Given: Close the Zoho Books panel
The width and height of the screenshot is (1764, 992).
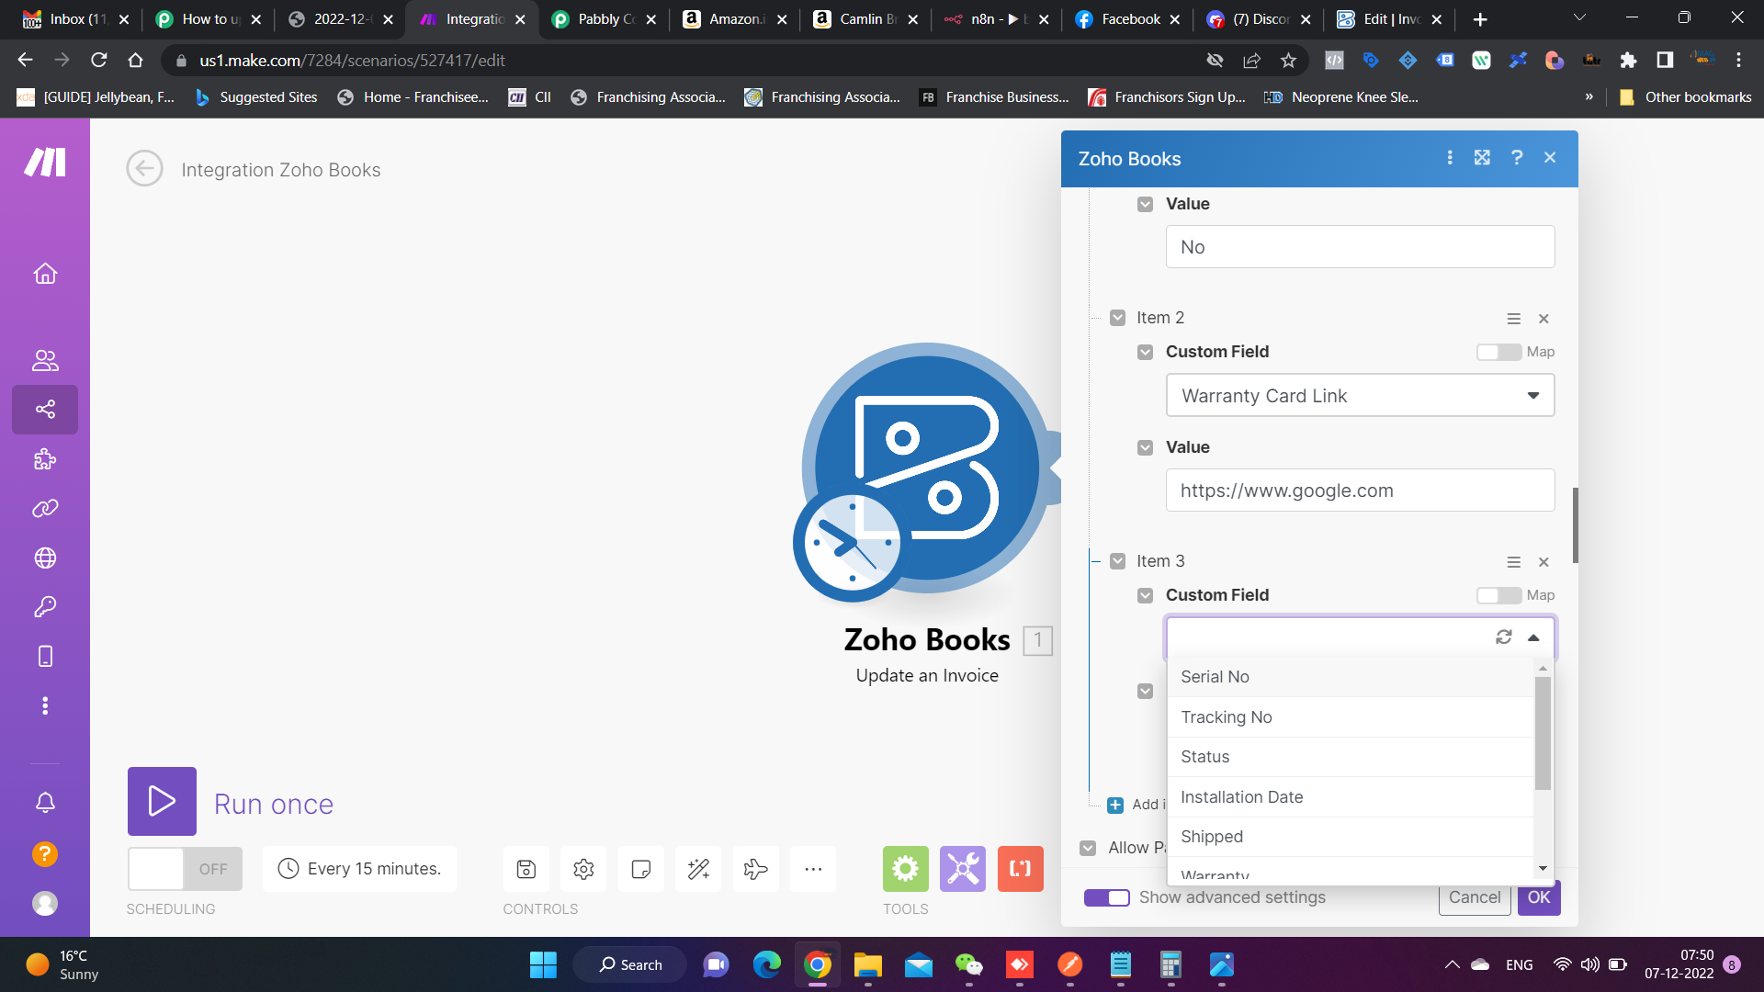Looking at the screenshot, I should click(1550, 158).
